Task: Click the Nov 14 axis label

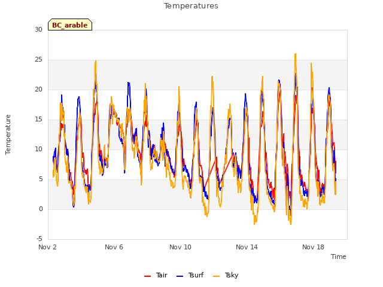Action: (x=247, y=247)
